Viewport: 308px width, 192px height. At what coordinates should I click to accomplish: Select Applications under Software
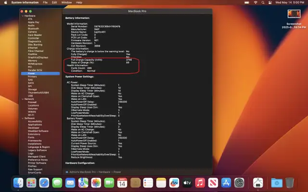point(35,125)
